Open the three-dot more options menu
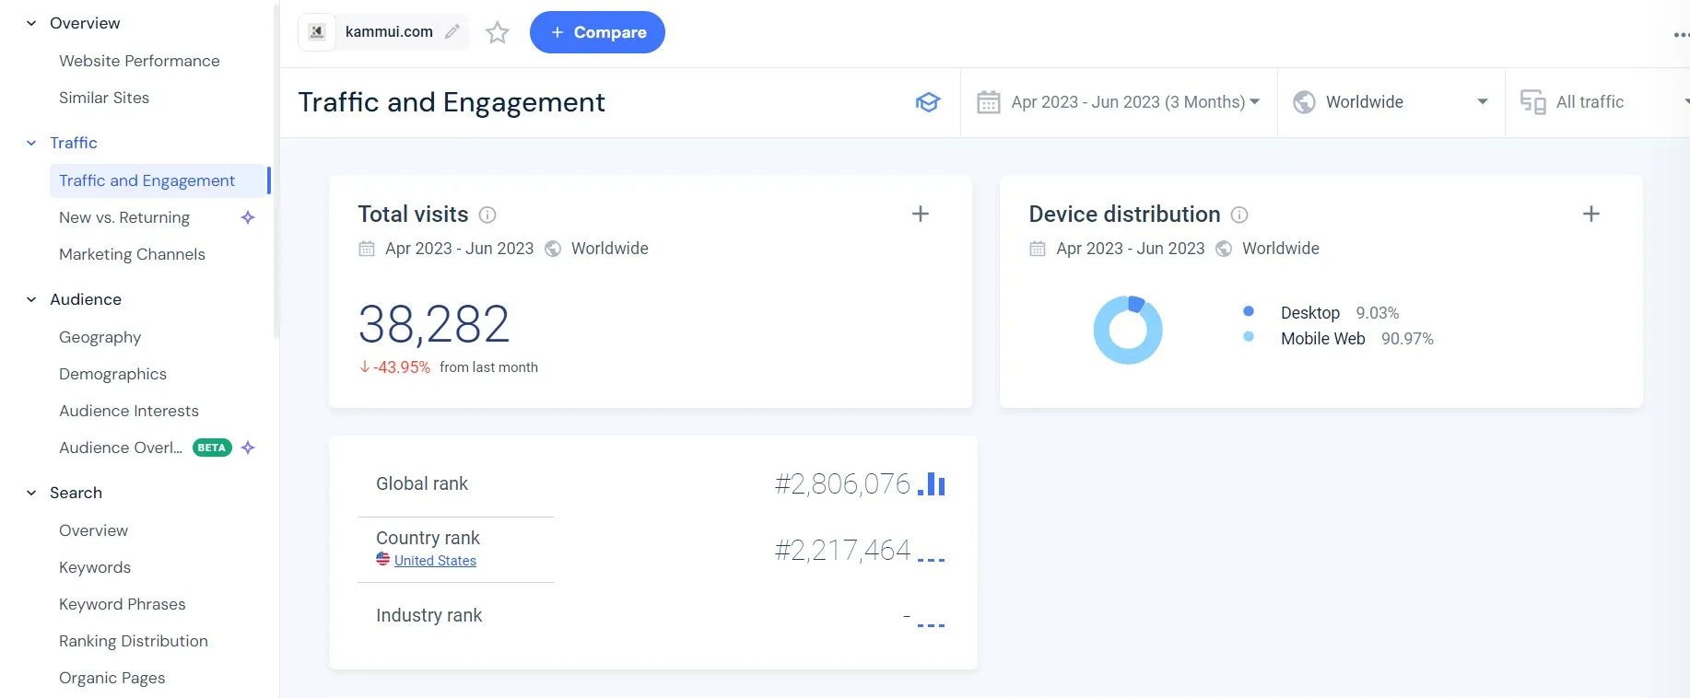The height and width of the screenshot is (698, 1690). [1680, 35]
